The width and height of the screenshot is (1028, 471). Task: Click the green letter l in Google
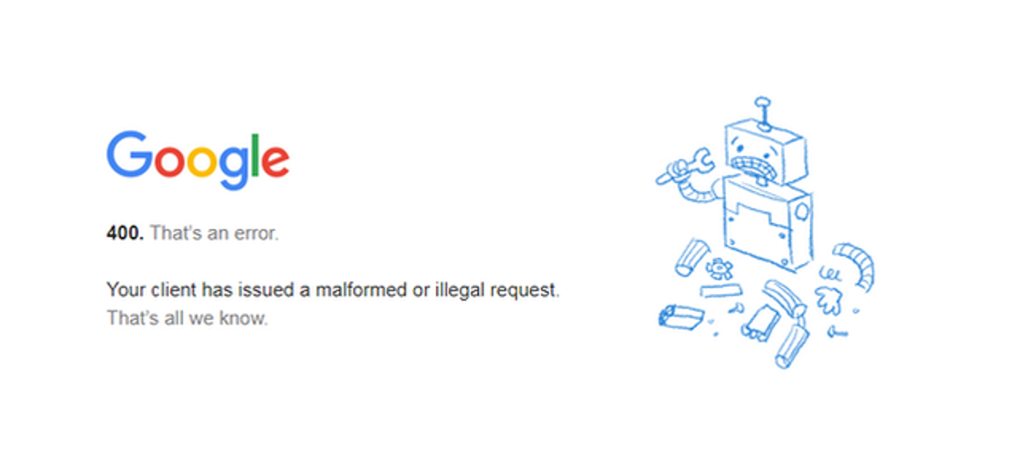255,154
